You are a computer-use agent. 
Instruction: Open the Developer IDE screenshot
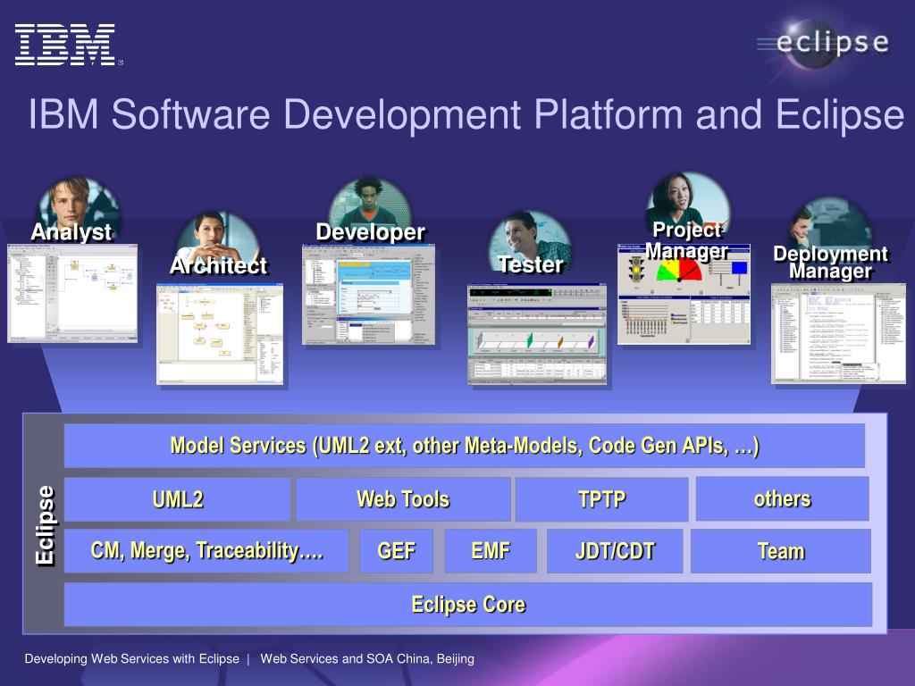coord(368,295)
